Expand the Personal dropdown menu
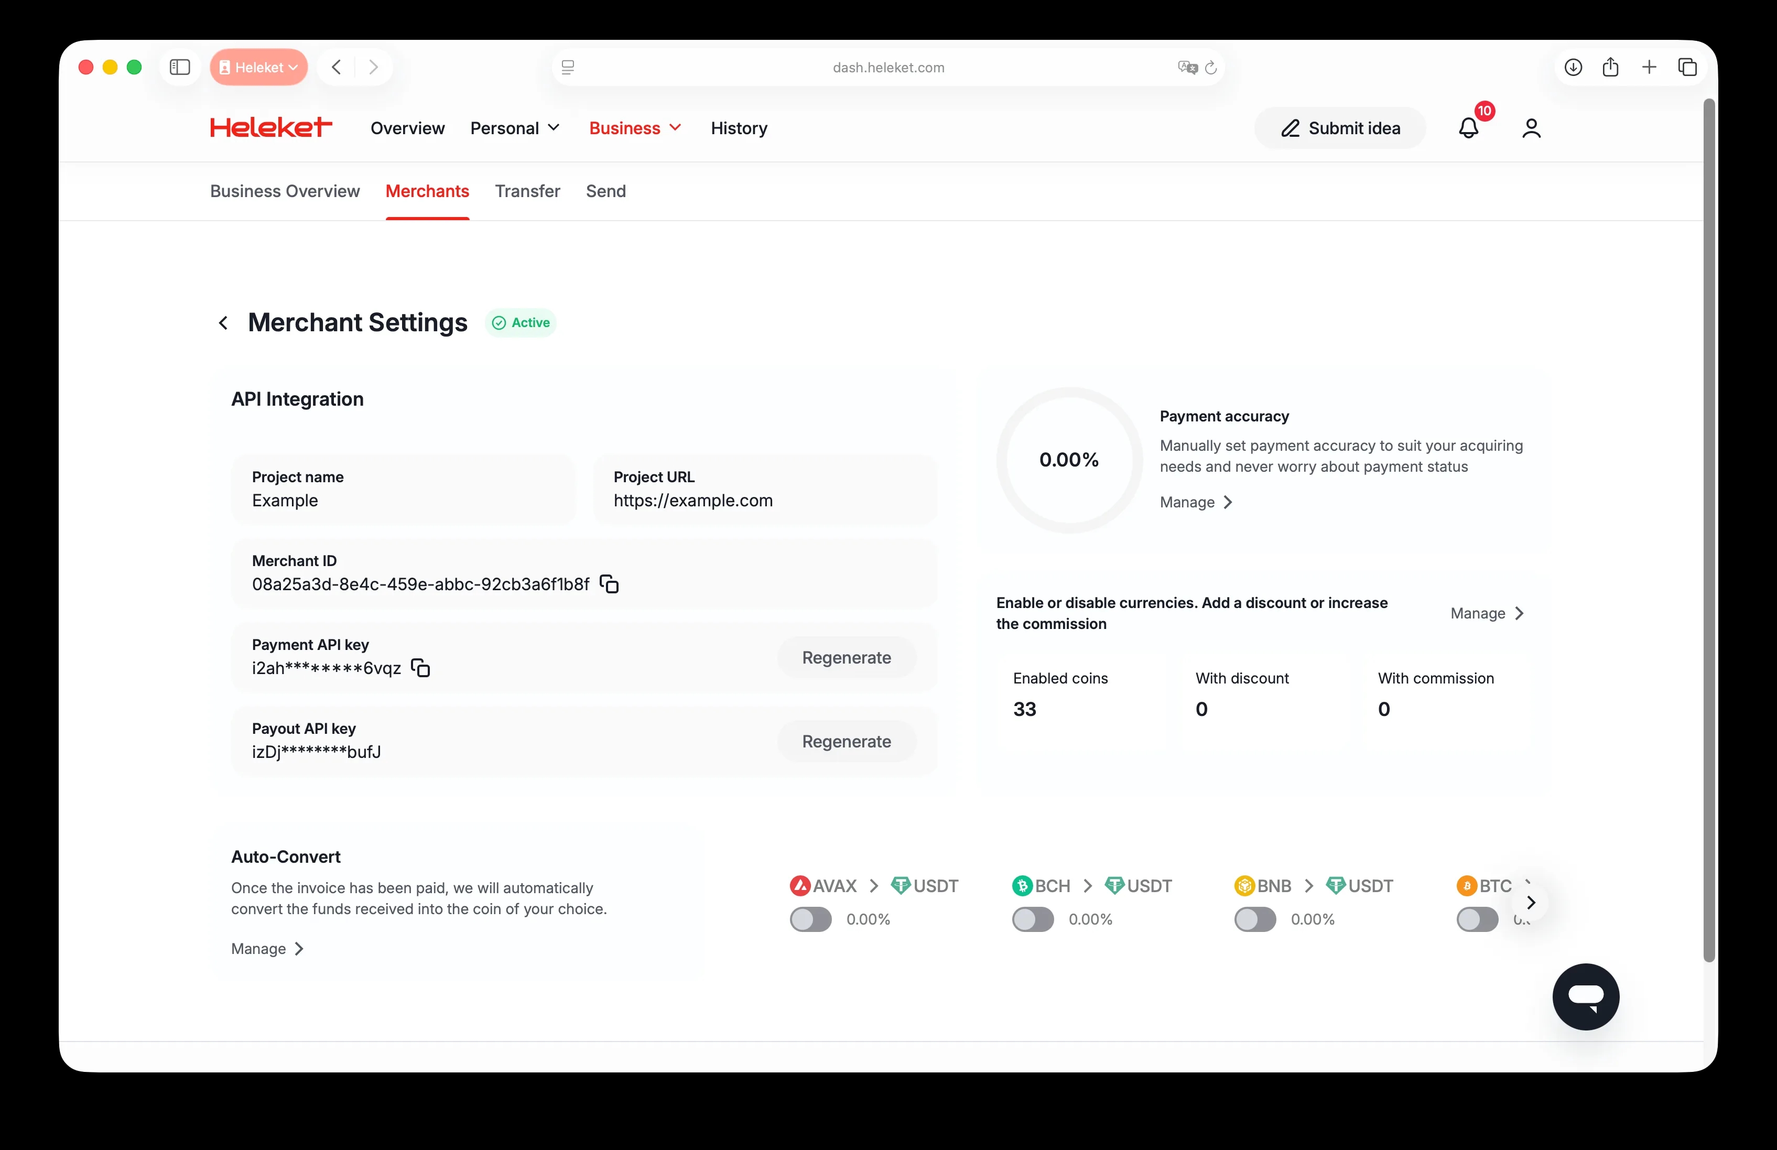Screen dimensions: 1777x1150 [514, 128]
